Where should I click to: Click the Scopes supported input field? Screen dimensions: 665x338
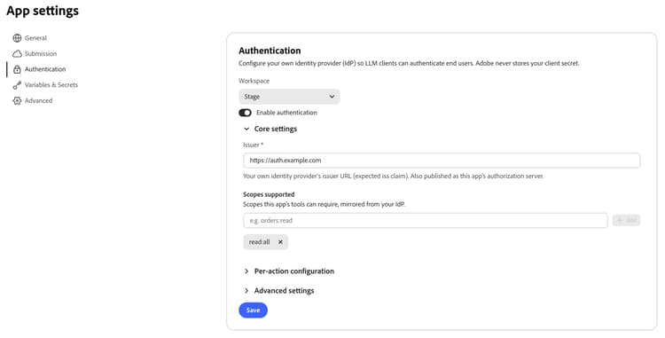(x=426, y=221)
